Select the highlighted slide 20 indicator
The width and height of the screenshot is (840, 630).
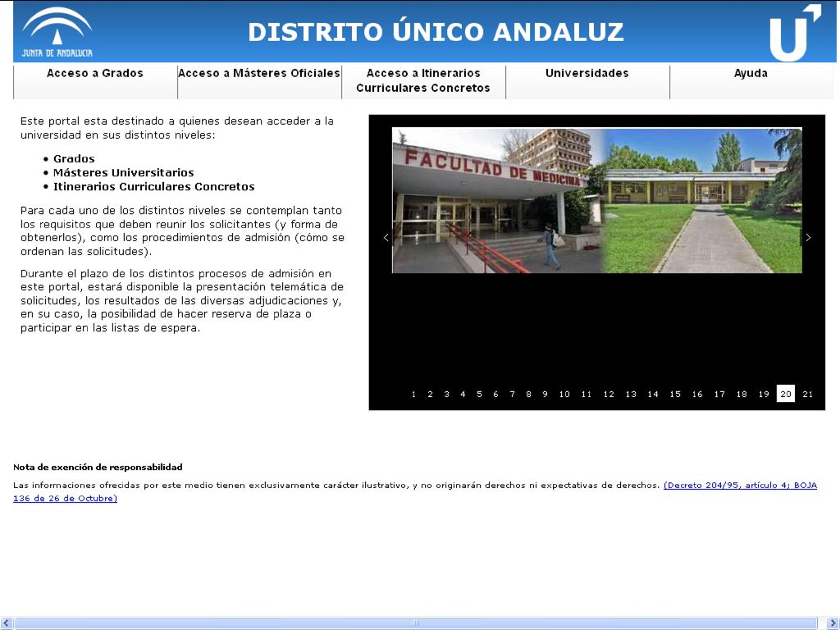[786, 394]
